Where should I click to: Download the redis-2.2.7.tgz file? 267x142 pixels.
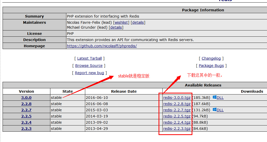[x=177, y=110]
